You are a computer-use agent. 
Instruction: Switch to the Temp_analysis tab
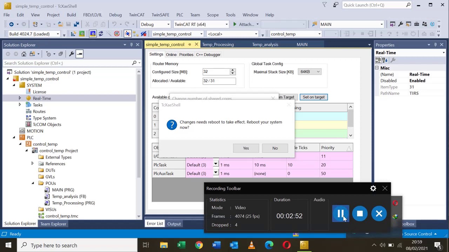[265, 44]
